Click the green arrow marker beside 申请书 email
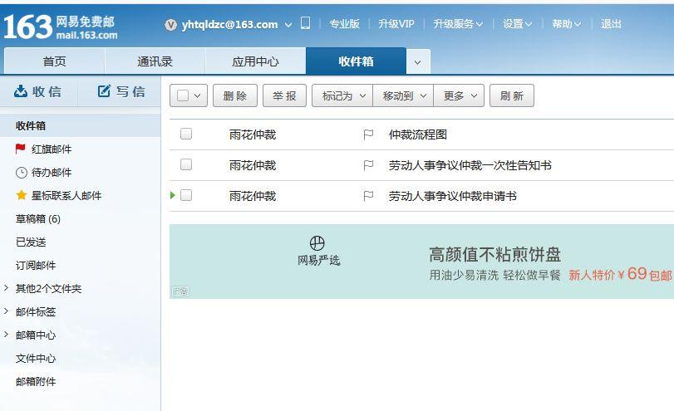This screenshot has height=411, width=674. pos(173,195)
